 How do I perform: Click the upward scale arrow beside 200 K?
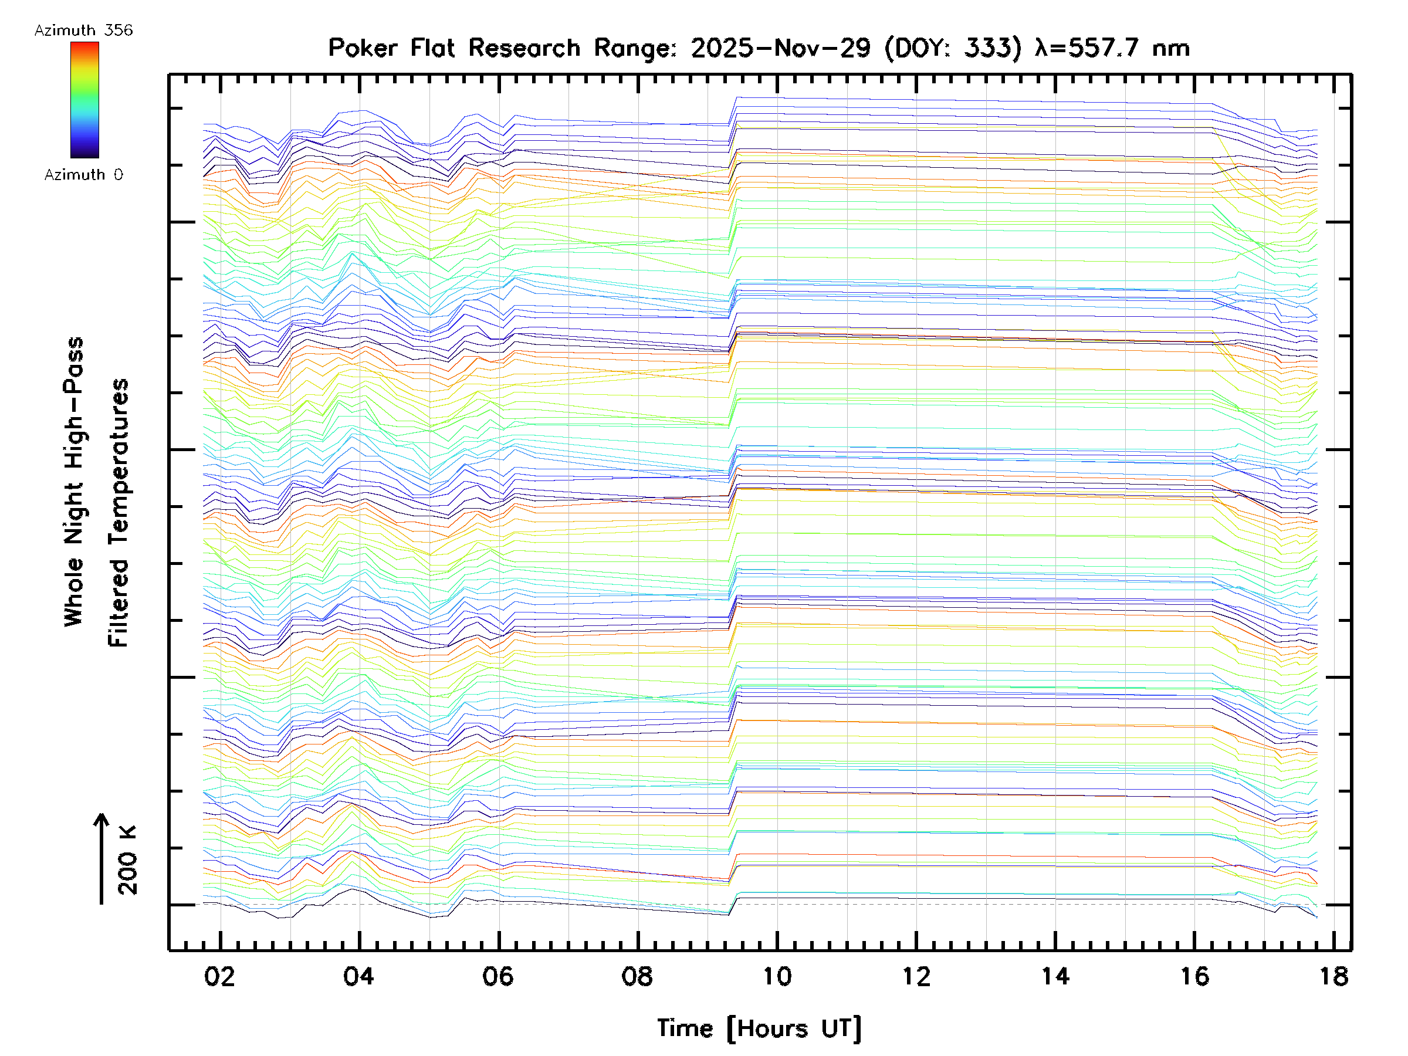pyautogui.click(x=101, y=858)
